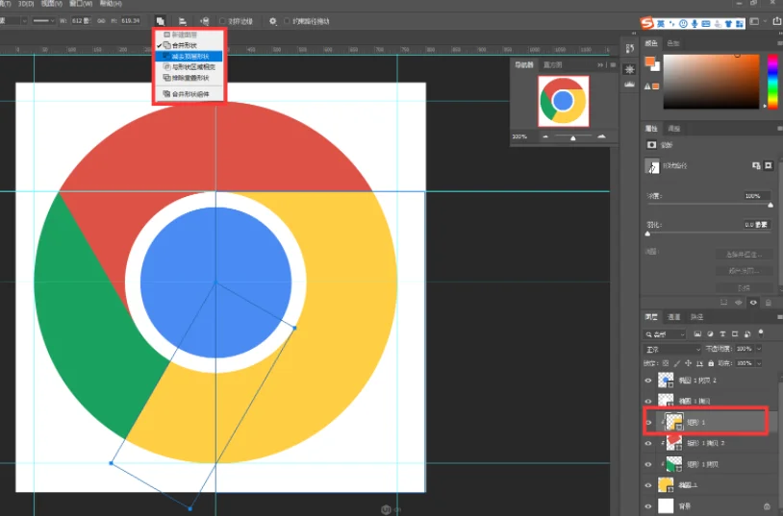Viewport: 783px width, 516px height.
Task: Open the gear settings icon in options bar
Action: pyautogui.click(x=272, y=21)
